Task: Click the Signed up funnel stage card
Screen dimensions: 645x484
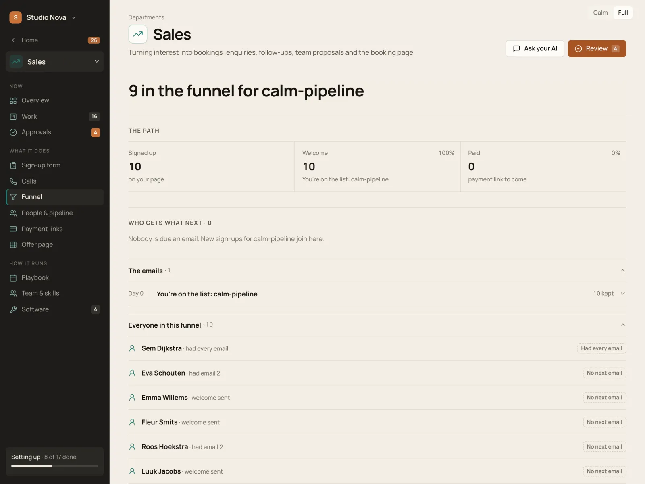Action: click(x=211, y=167)
